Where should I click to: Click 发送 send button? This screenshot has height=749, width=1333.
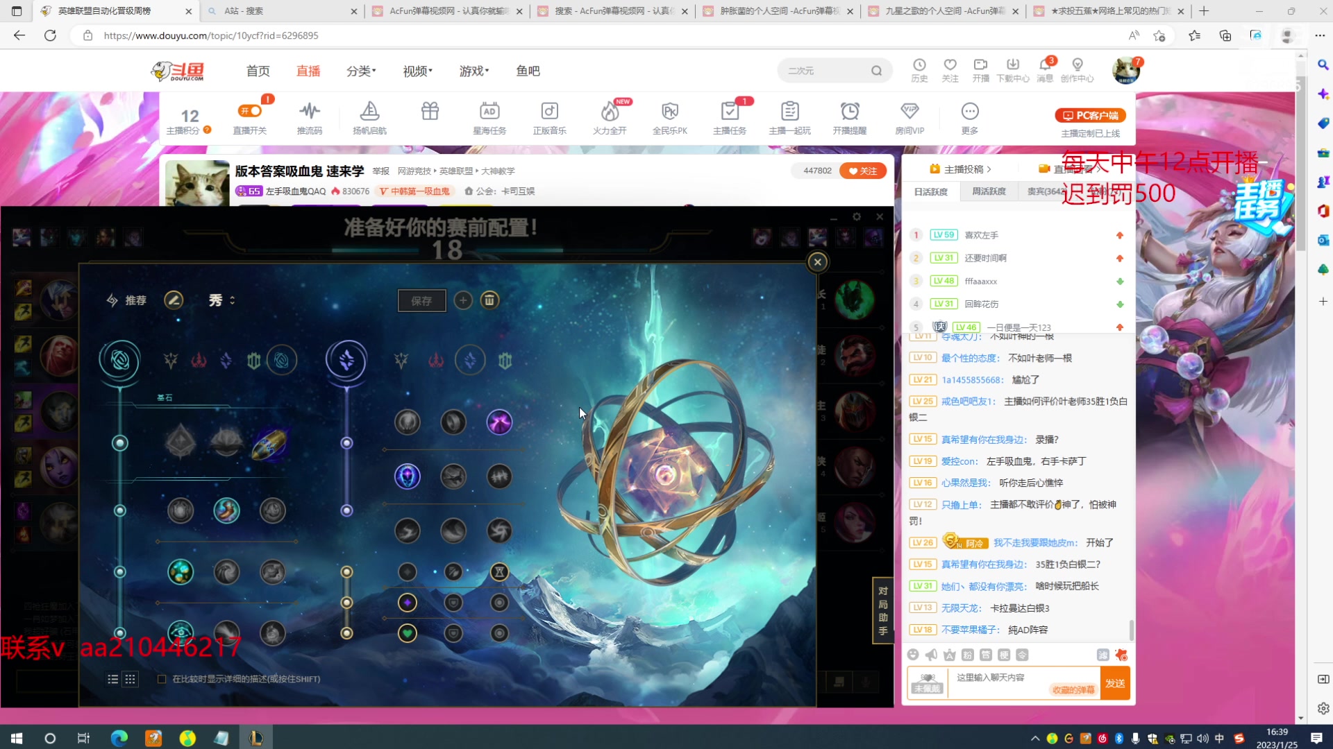(1115, 684)
